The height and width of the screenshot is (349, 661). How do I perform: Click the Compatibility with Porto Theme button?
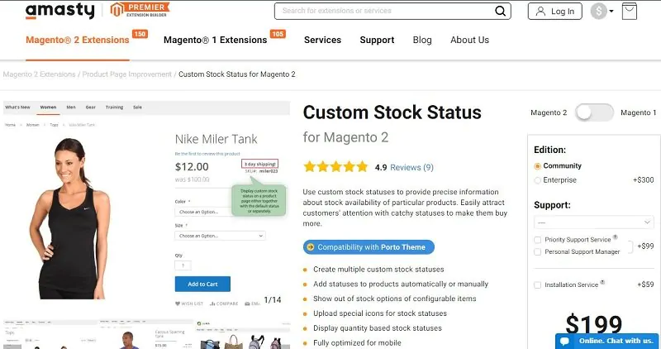pos(369,246)
